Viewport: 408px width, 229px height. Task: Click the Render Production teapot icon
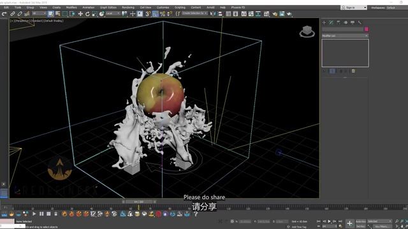click(x=289, y=14)
